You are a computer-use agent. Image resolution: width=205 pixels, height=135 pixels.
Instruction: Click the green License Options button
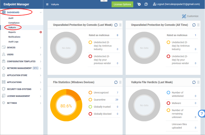122,4
